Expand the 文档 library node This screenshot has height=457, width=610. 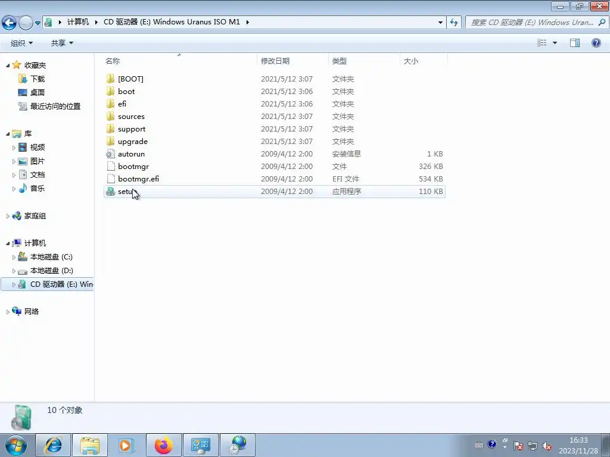[14, 175]
